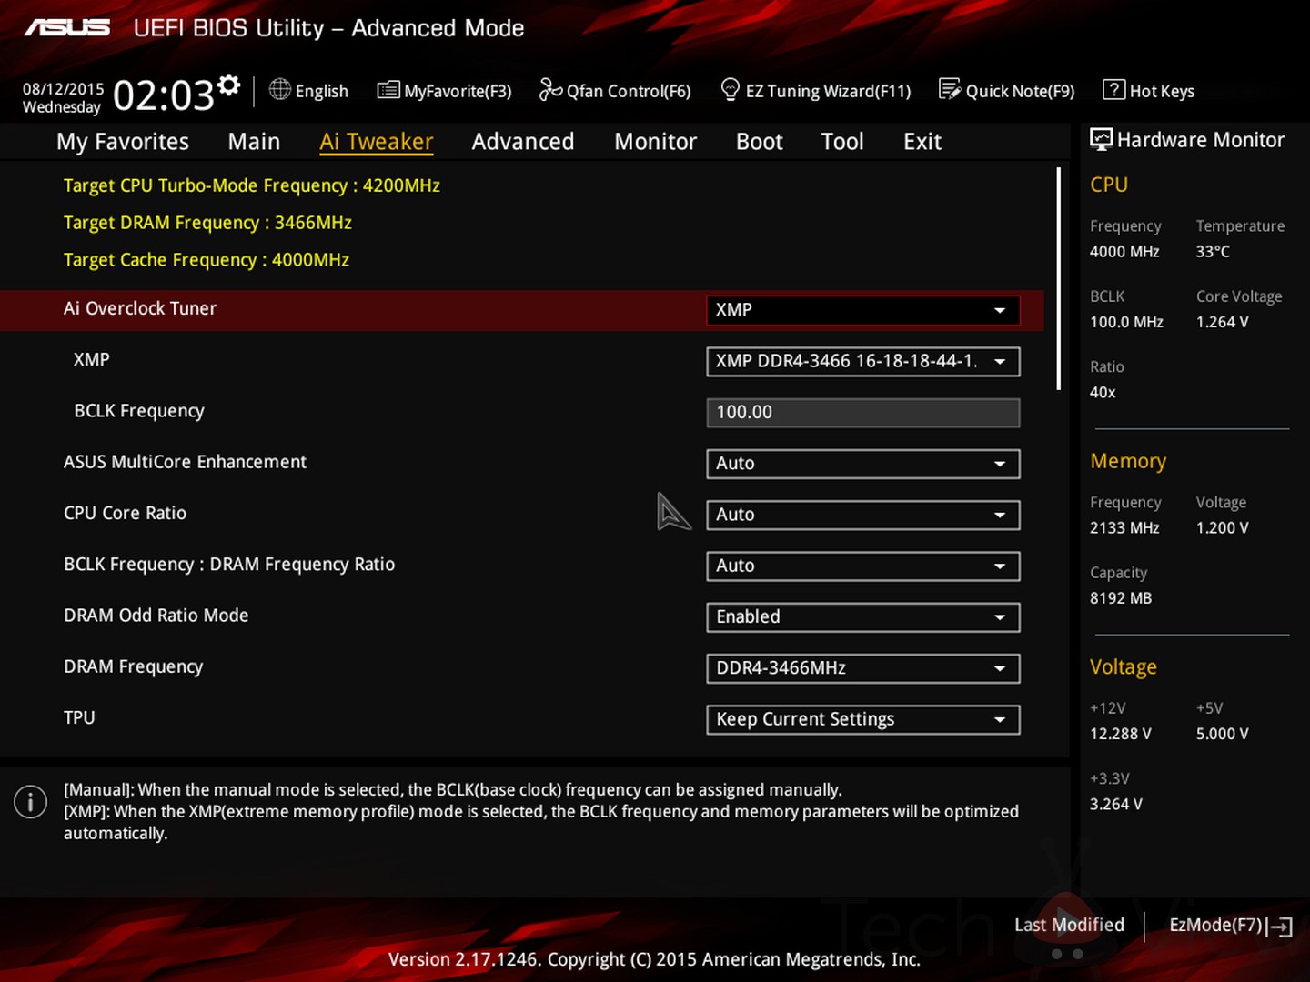Select the Ai Tweaker tab
The width and height of the screenshot is (1310, 982).
pos(376,142)
